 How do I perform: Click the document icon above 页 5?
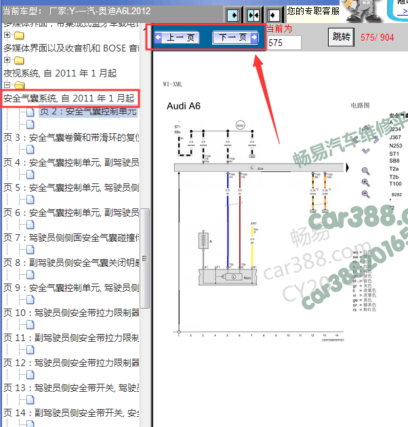[30, 175]
